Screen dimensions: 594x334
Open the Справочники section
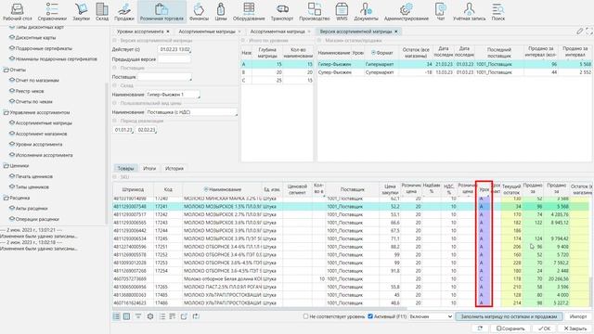click(x=52, y=12)
